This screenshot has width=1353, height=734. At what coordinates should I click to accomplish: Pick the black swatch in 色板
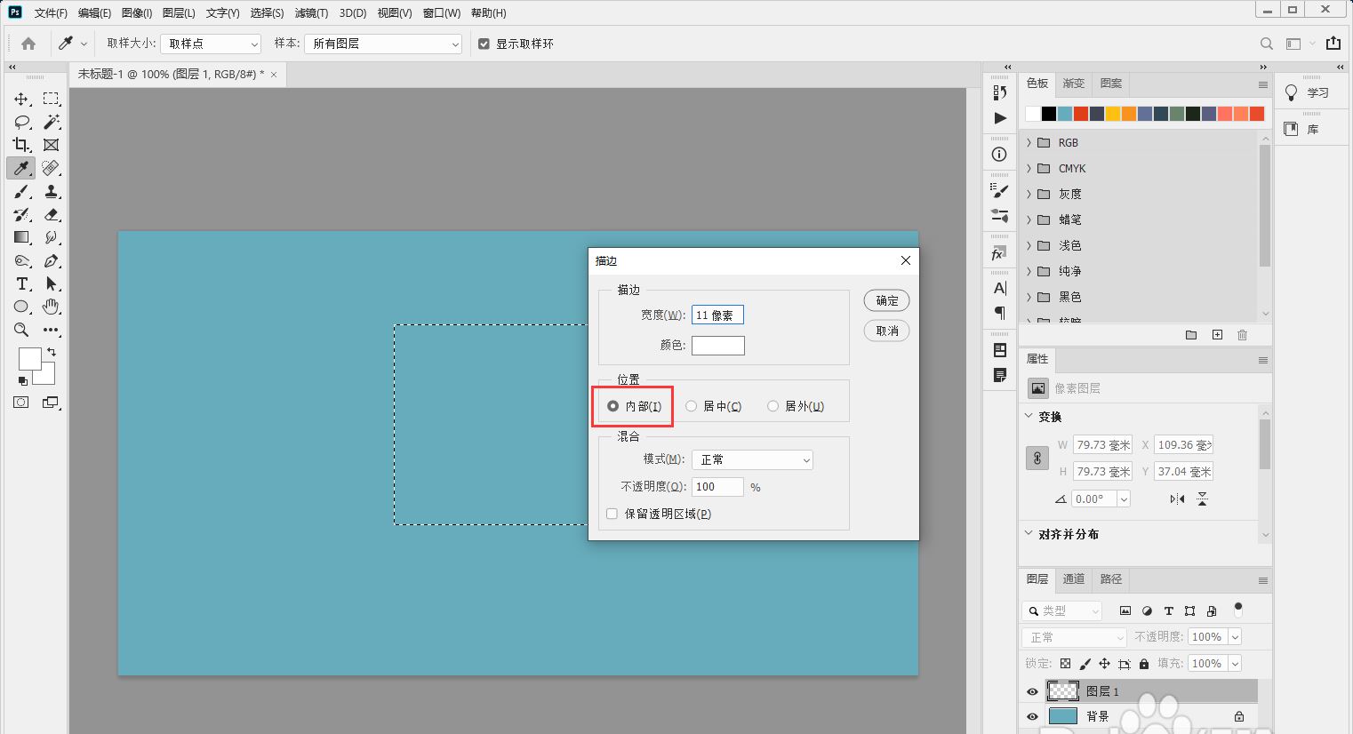[x=1049, y=113]
